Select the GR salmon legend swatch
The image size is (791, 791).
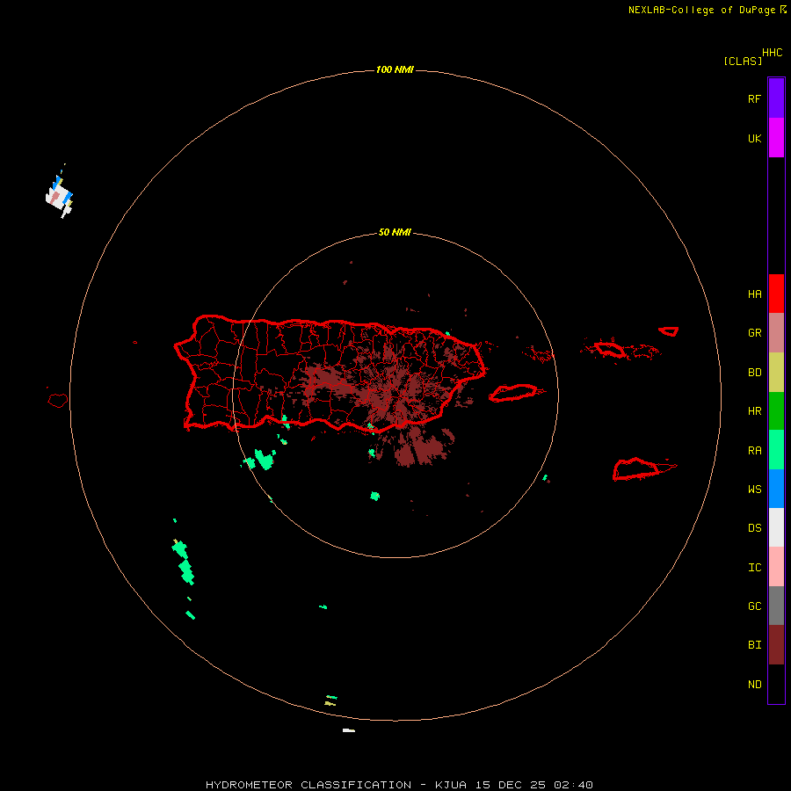click(776, 332)
